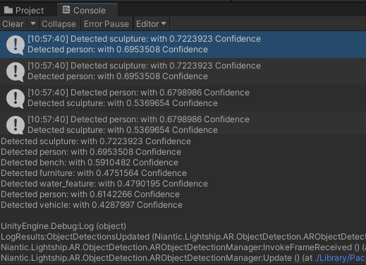Open the ./Library/Pac source file link

[x=340, y=258]
